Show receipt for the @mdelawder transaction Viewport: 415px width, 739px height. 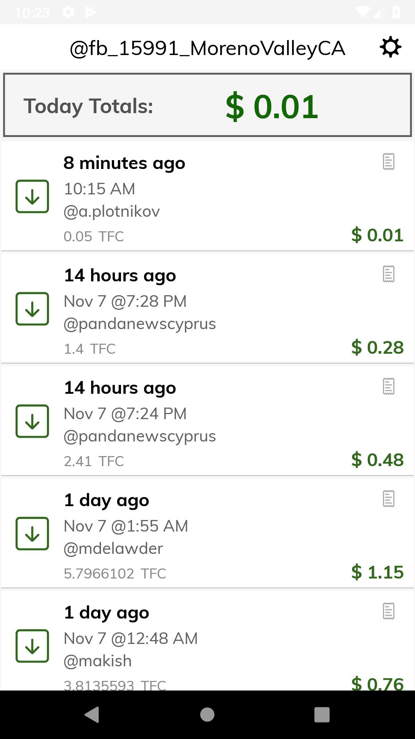click(x=388, y=499)
